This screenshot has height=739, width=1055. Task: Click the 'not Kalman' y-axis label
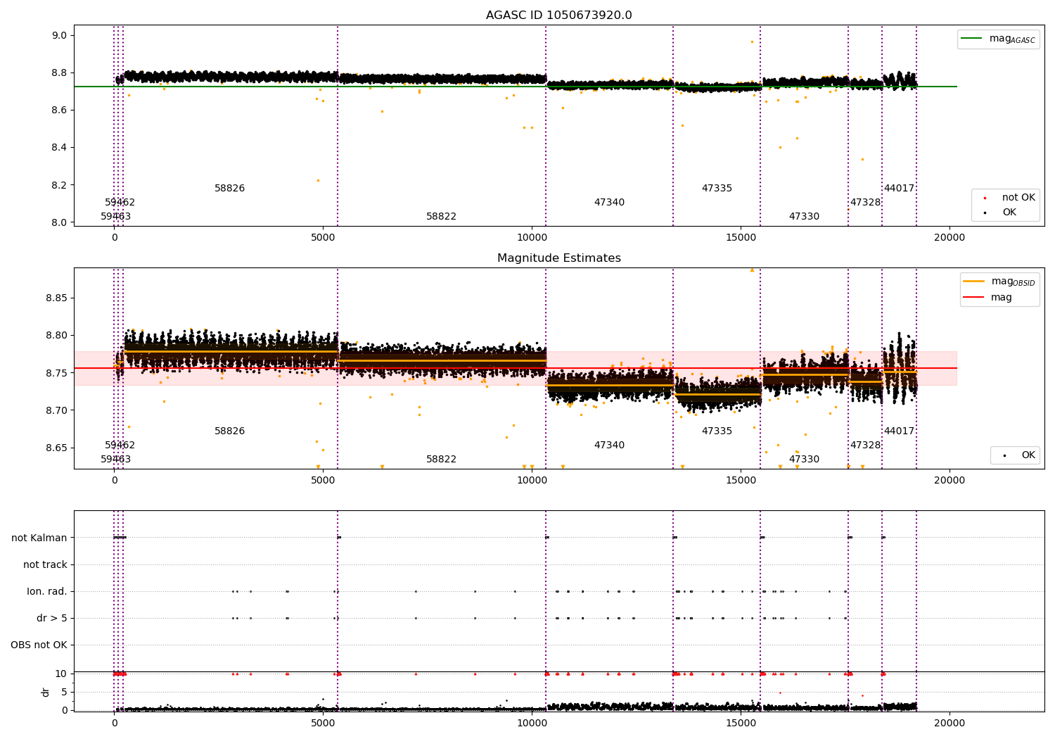pos(39,538)
